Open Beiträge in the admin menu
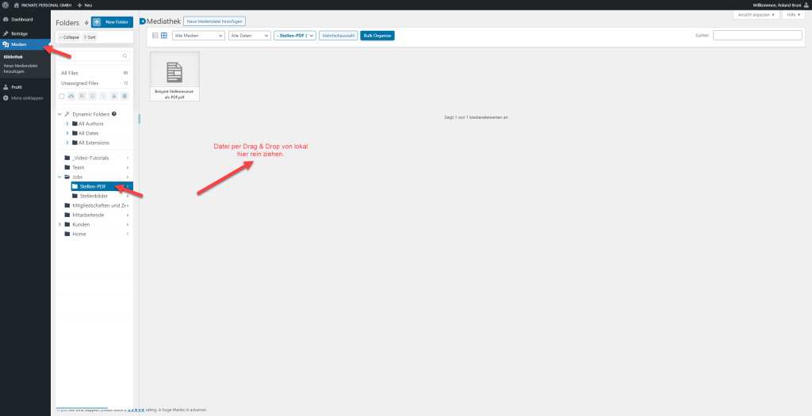 pyautogui.click(x=20, y=34)
